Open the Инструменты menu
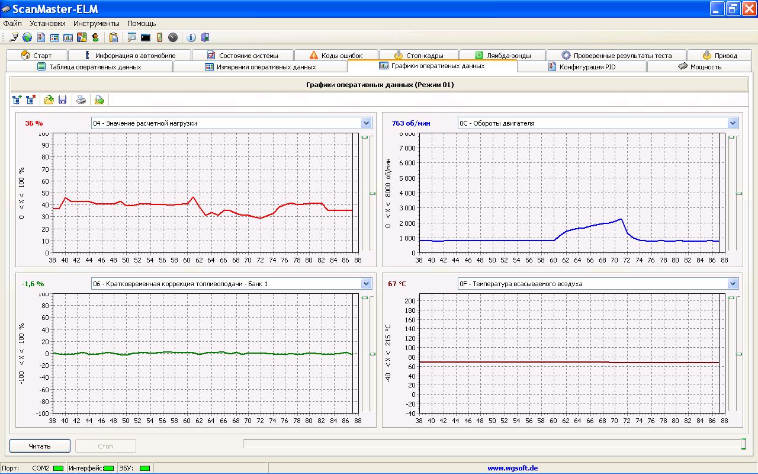 (97, 24)
